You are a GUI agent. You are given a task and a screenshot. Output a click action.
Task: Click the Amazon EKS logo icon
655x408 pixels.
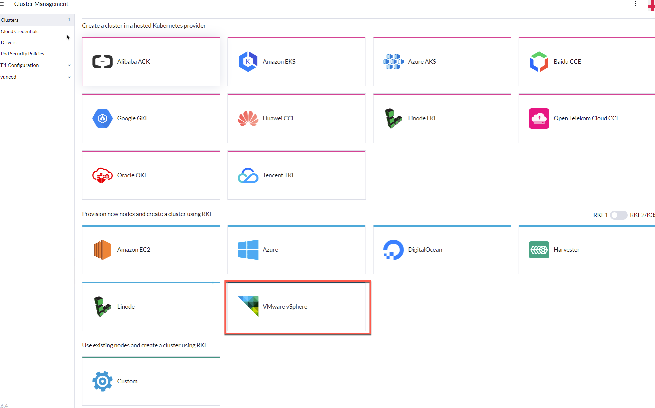click(x=248, y=62)
